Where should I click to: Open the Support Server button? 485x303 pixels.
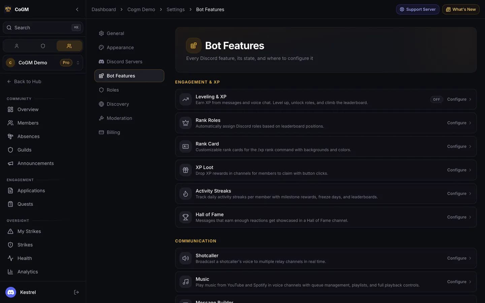[x=418, y=9]
